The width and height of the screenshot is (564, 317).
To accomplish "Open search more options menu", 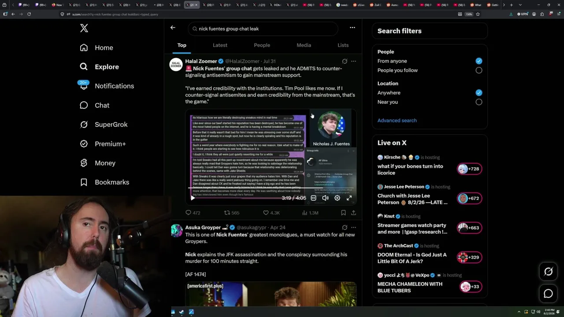I will [x=352, y=28].
